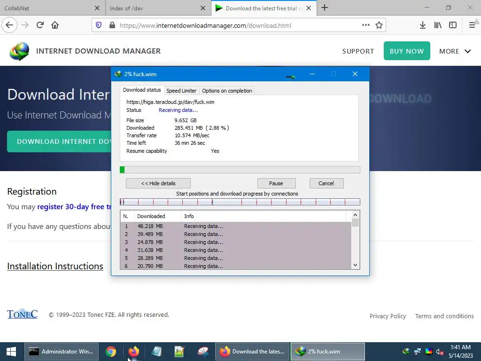Select connection row 5 with 28.289 MB
Screen dimensions: 481x361
click(236, 258)
